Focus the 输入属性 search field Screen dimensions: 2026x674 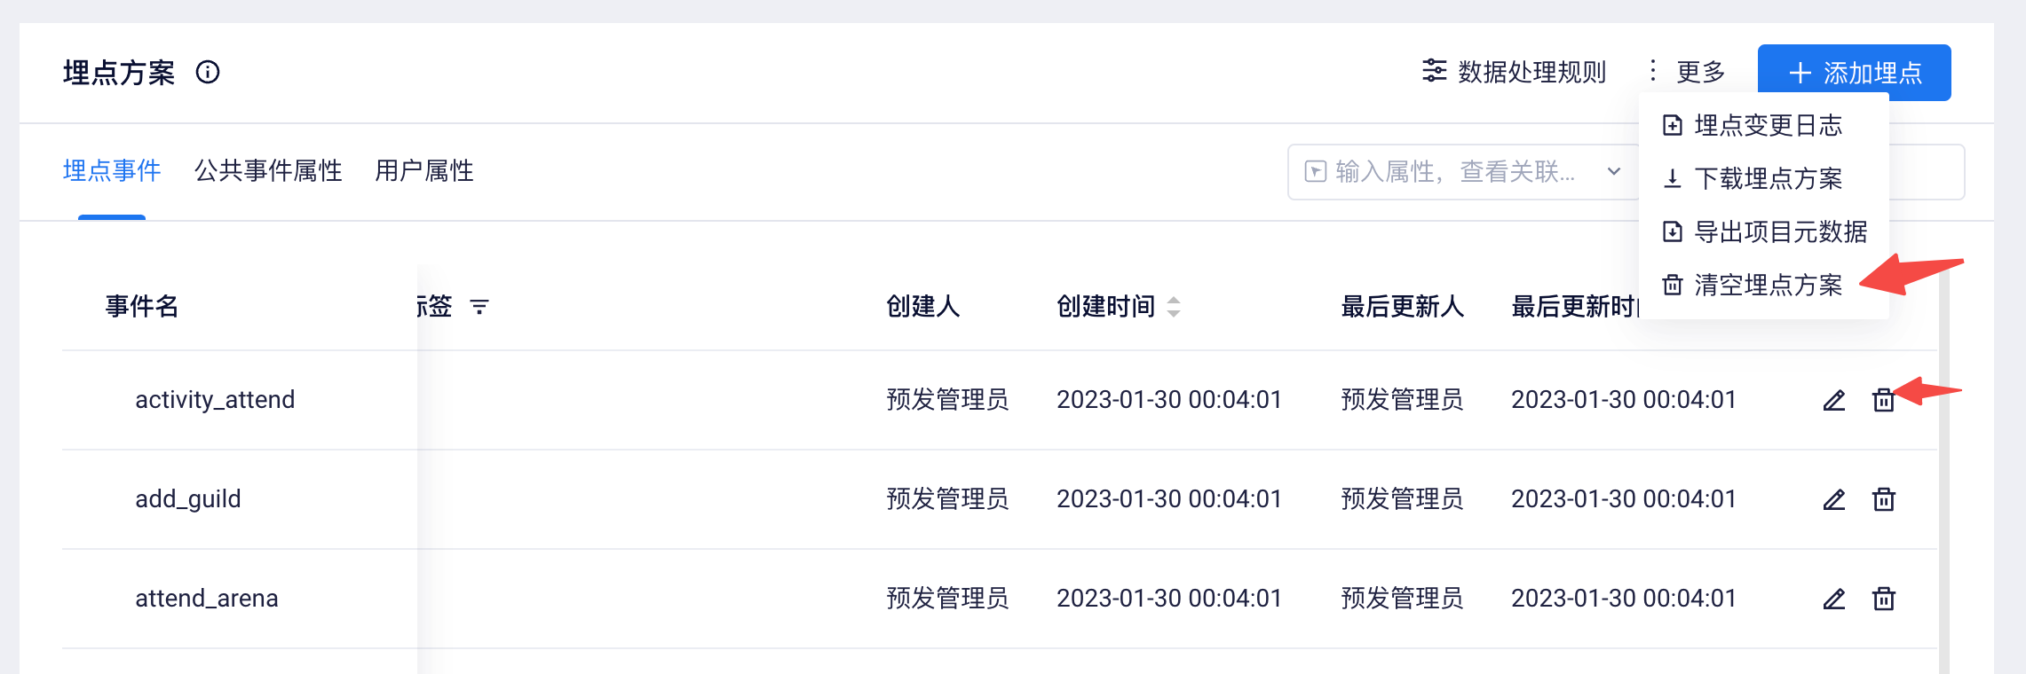click(1456, 171)
